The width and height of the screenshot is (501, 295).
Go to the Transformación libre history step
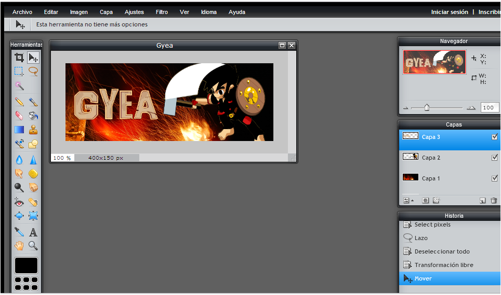coord(450,265)
